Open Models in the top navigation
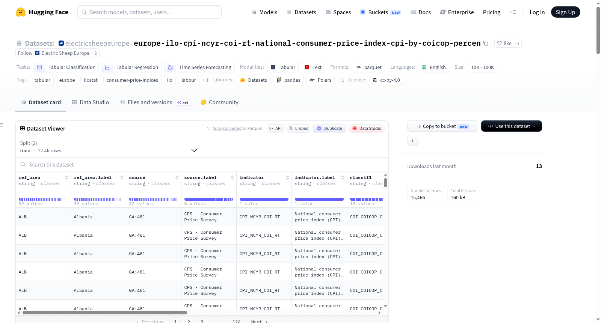 264,12
